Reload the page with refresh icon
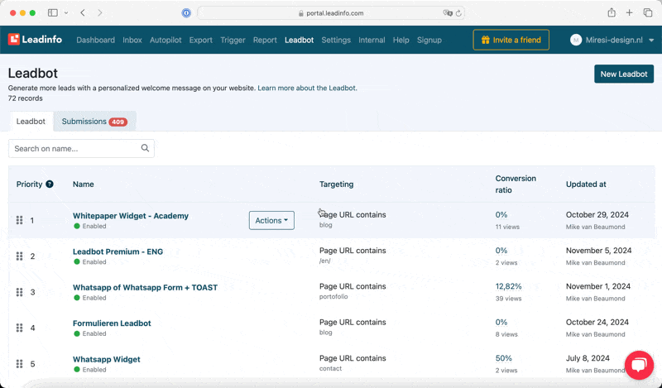 pos(458,13)
